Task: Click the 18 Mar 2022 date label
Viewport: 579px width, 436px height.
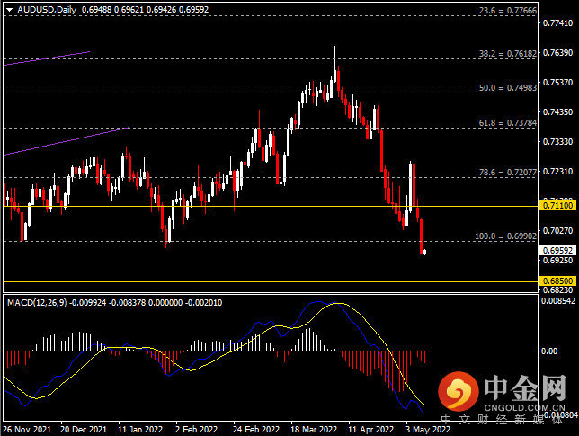Action: tap(316, 429)
